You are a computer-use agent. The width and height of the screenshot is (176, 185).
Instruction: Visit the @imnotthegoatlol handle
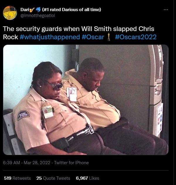click(x=37, y=15)
